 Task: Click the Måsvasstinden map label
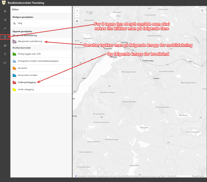189,83
